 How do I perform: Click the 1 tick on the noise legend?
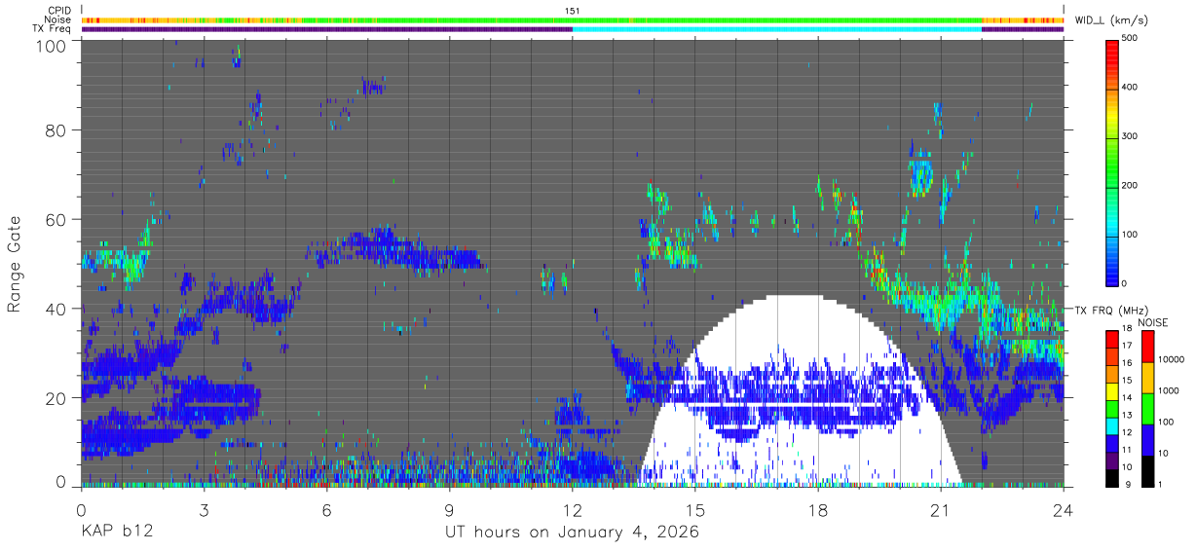pyautogui.click(x=1159, y=484)
